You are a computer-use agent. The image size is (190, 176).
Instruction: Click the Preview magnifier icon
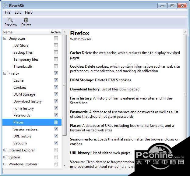click(11, 20)
